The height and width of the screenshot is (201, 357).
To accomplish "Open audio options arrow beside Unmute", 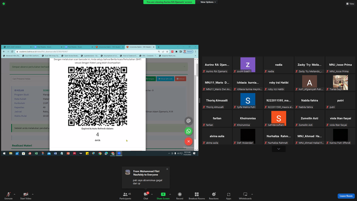I will pyautogui.click(x=15, y=194).
